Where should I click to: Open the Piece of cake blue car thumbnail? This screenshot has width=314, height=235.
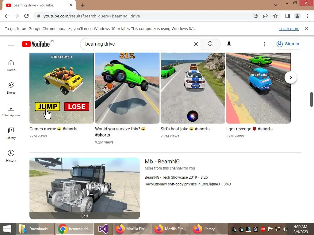pyautogui.click(x=258, y=88)
